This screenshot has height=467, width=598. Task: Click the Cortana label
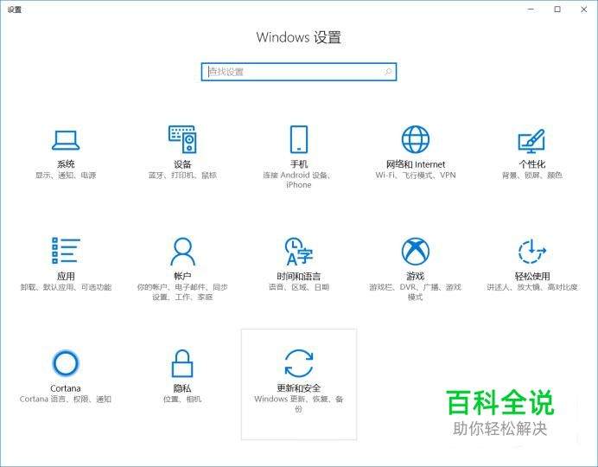pos(66,388)
